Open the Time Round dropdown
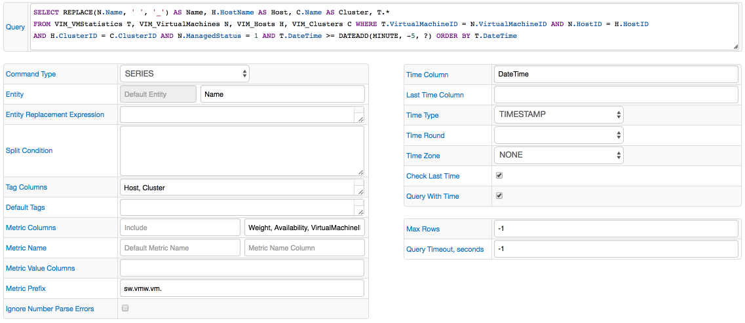Viewport: 745px width, 323px height. [x=559, y=135]
